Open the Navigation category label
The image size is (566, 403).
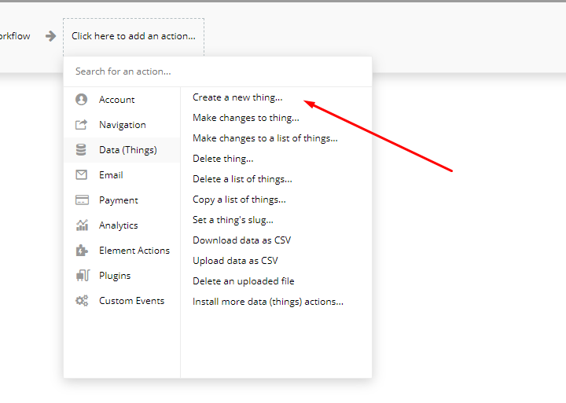click(123, 125)
